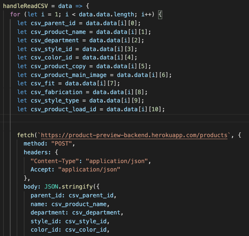Image resolution: width=249 pixels, height=236 pixels.
Task: Click the headers property key
Action: [x=36, y=152]
